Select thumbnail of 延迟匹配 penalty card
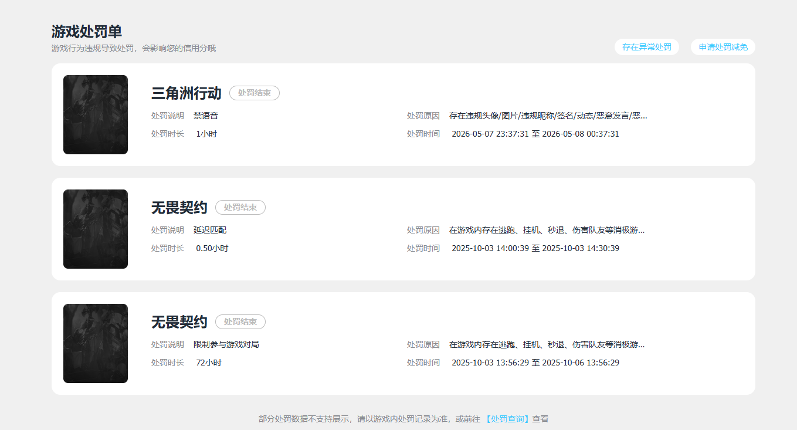The width and height of the screenshot is (797, 430). [x=96, y=229]
